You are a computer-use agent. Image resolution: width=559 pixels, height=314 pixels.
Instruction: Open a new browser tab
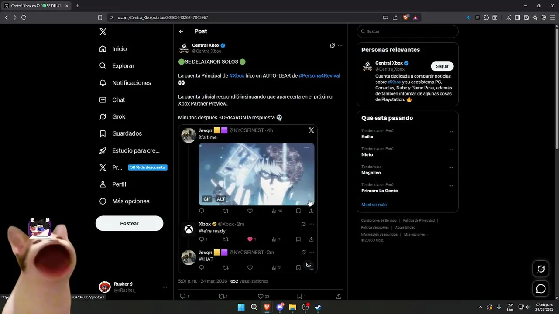pos(77,6)
